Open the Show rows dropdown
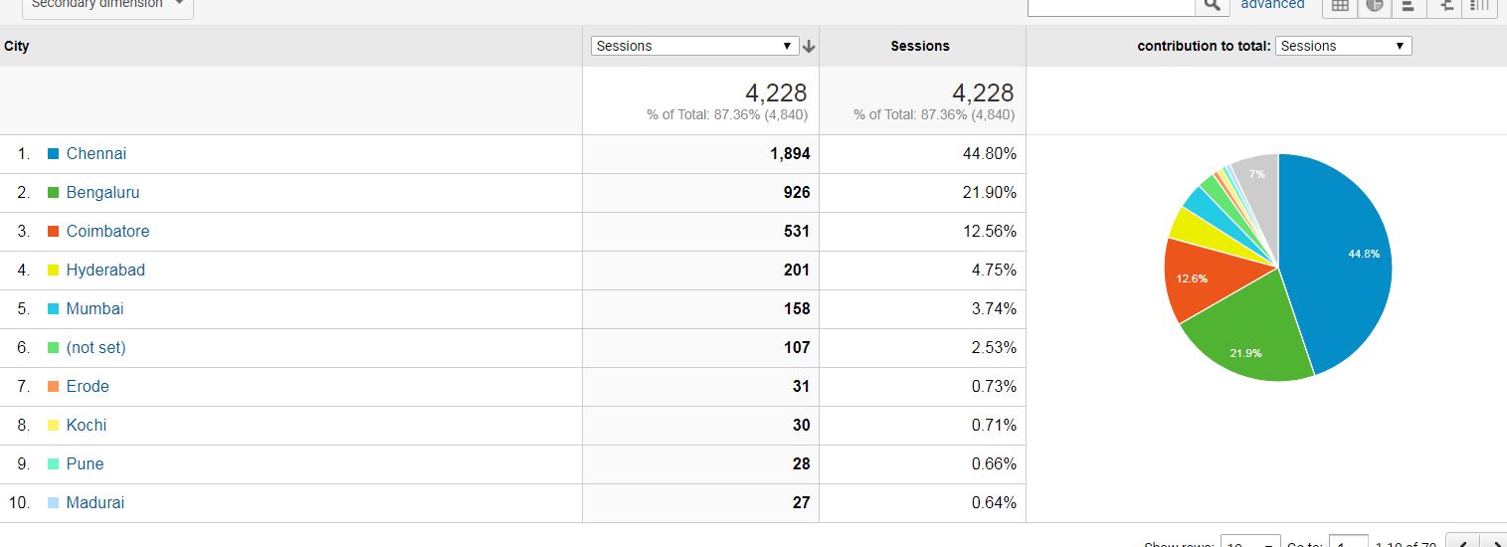The image size is (1507, 547). [x=1250, y=542]
